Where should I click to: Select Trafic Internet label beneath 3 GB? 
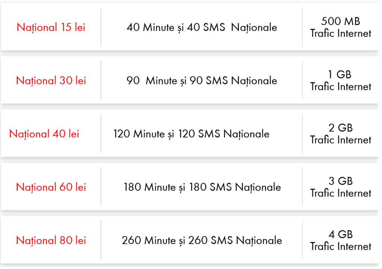341,193
